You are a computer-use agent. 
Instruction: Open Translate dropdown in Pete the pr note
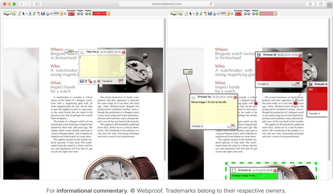tap(107, 81)
